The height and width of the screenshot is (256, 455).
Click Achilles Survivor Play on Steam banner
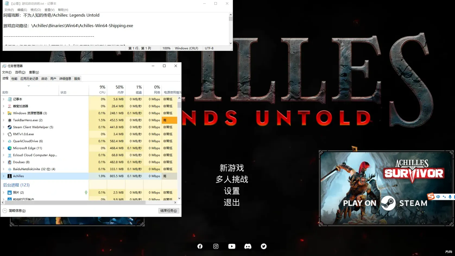pyautogui.click(x=386, y=188)
